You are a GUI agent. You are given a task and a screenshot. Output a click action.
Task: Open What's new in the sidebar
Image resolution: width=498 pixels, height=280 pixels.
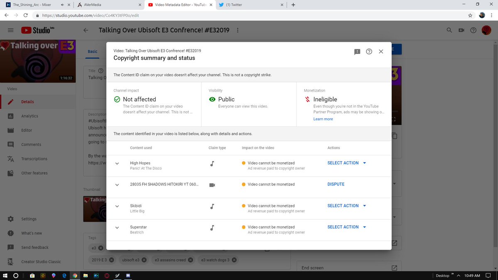pyautogui.click(x=38, y=233)
